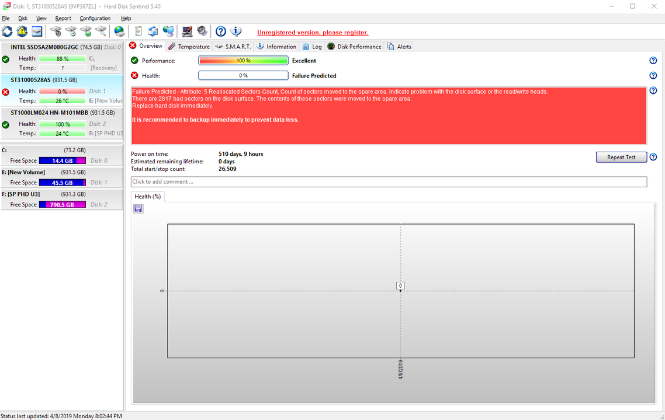
Task: Click green check status icon for INTEL disk
Action: pyautogui.click(x=5, y=60)
